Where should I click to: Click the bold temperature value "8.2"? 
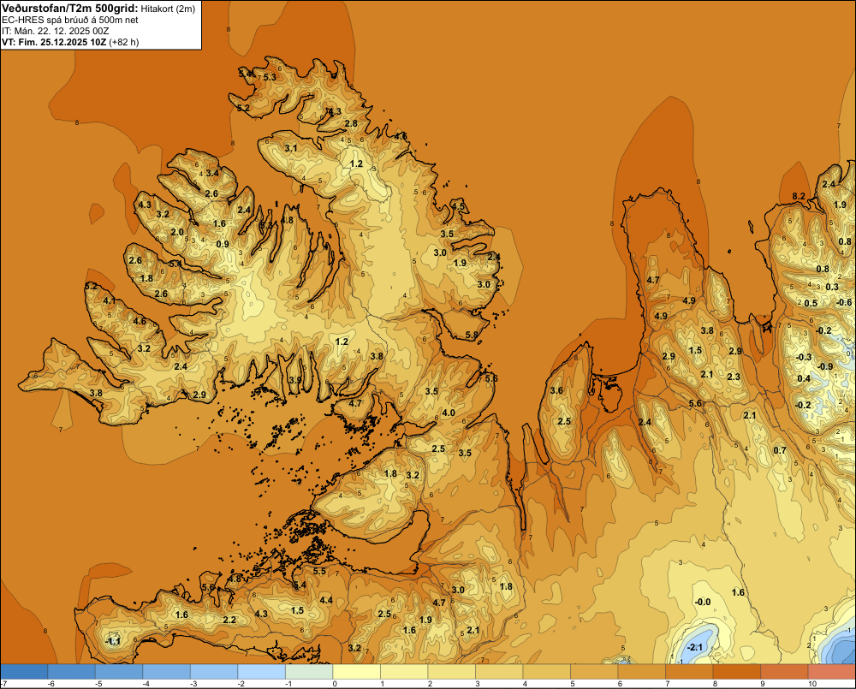(799, 196)
